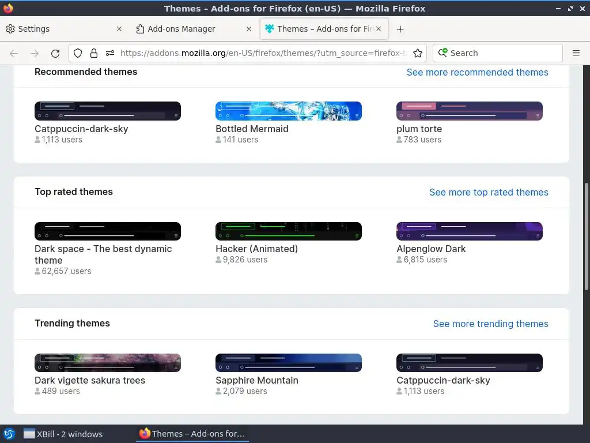Switch to the Settings tab
Image resolution: width=590 pixels, height=443 pixels.
point(65,29)
